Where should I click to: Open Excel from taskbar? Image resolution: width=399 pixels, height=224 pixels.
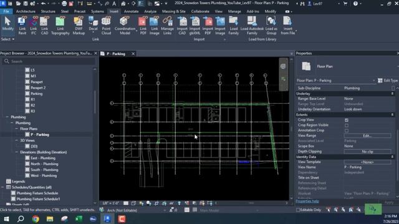pos(79,218)
